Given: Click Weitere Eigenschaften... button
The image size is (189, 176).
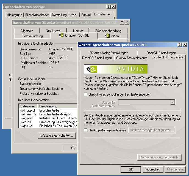Looking at the screenshot, I should (x=57, y=136).
